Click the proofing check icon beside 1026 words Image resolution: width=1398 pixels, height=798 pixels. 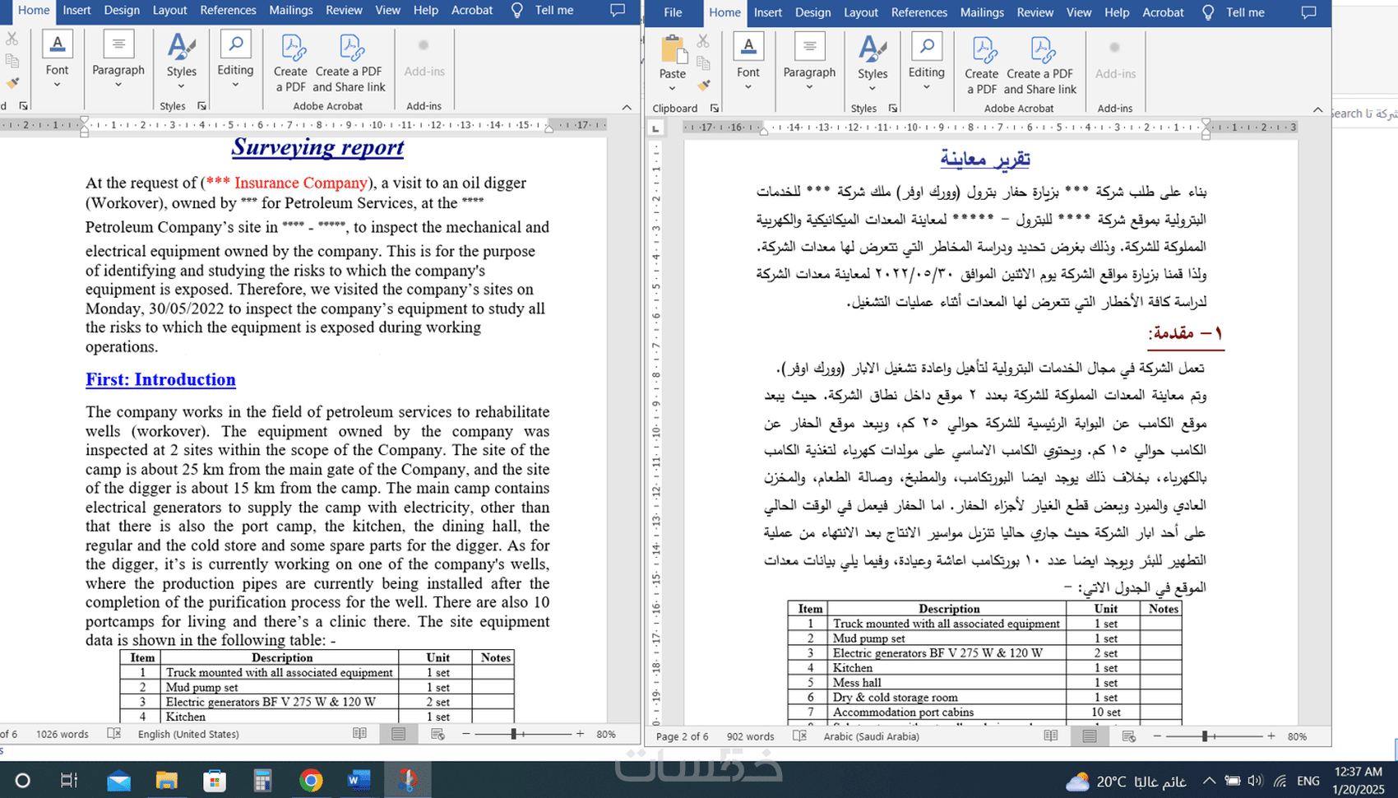113,734
